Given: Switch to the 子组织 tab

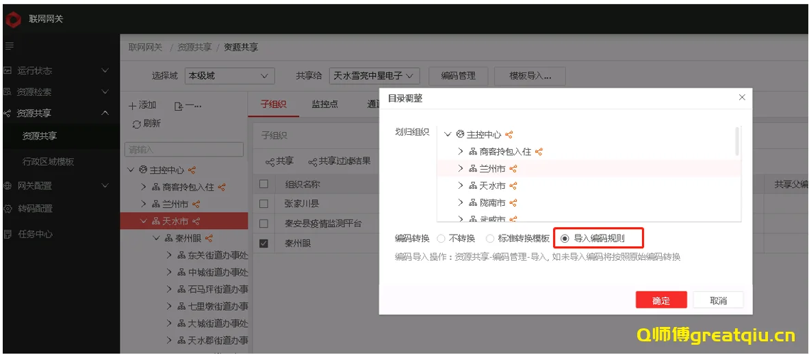Looking at the screenshot, I should click(274, 104).
